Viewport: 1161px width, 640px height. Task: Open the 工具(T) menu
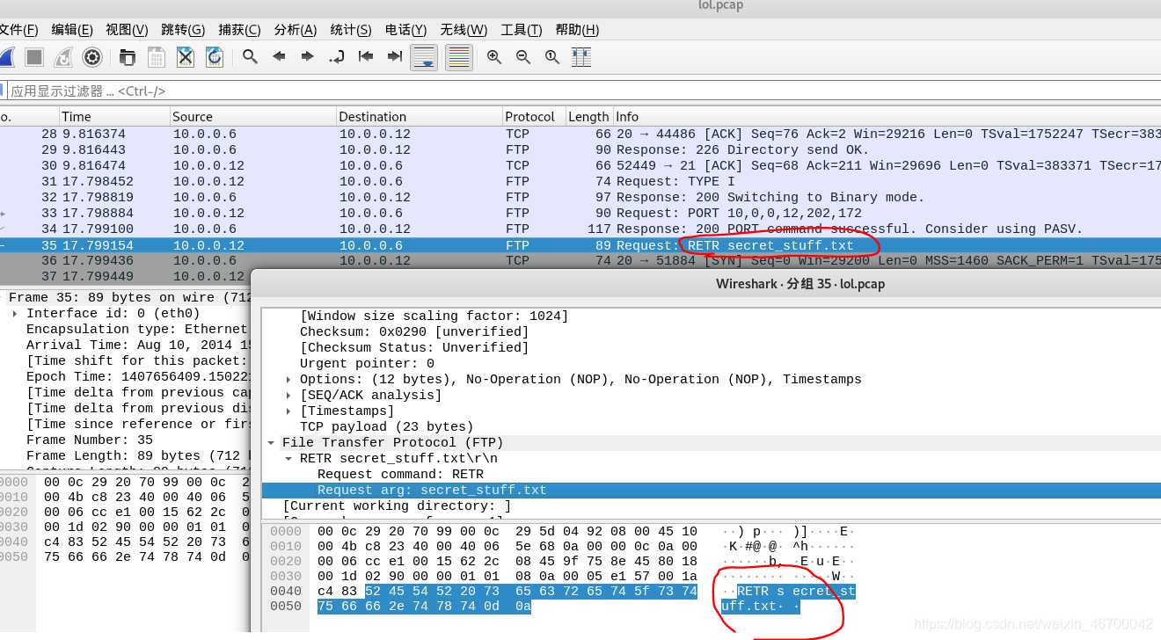pyautogui.click(x=522, y=30)
